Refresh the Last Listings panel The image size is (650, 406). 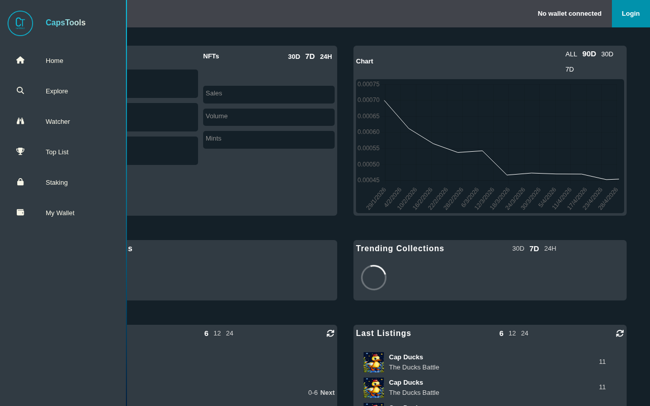[x=620, y=333]
